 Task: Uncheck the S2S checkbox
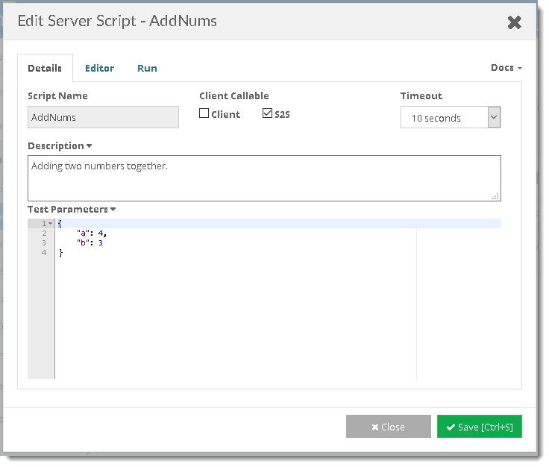pos(267,114)
